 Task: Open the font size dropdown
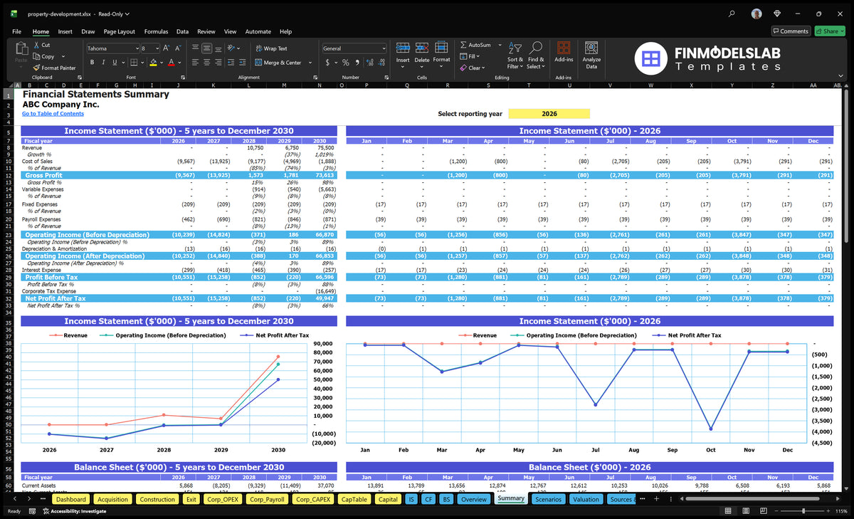click(157, 48)
